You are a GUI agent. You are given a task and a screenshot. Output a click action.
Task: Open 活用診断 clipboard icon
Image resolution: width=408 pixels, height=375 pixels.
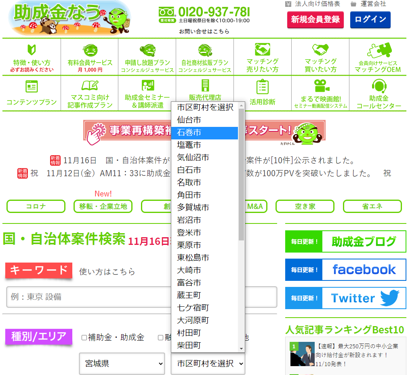[x=263, y=86]
